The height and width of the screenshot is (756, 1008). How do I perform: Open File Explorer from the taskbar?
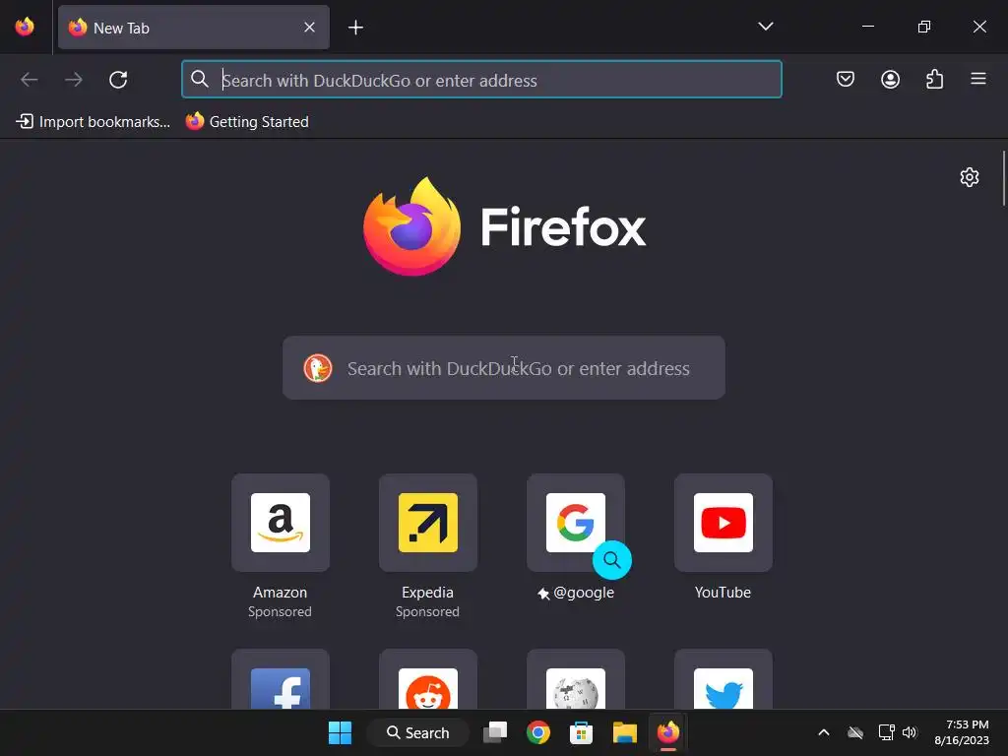tap(624, 732)
